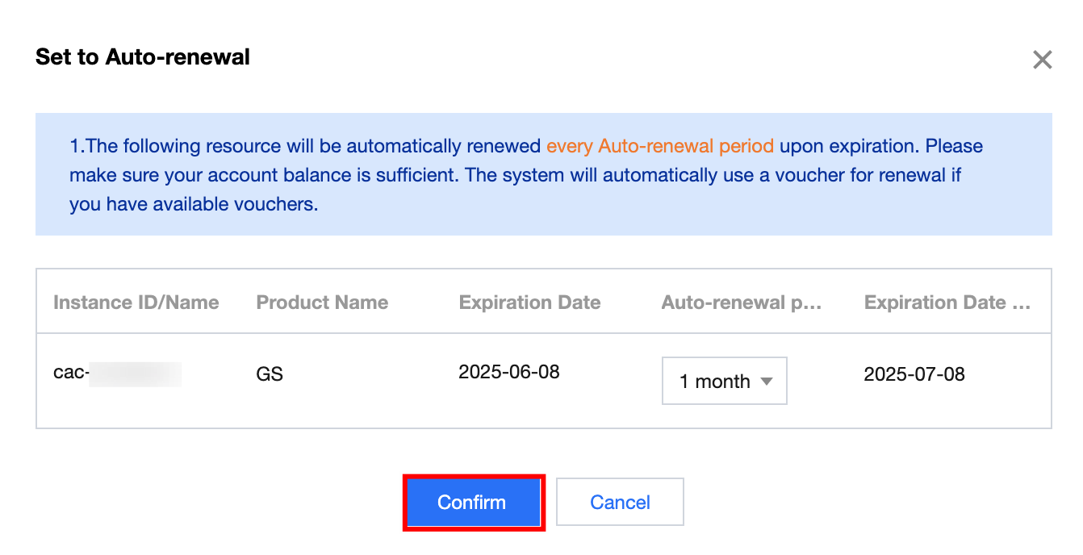1083x555 pixels.
Task: Click the 2025-06-08 expiration date
Action: [x=509, y=372]
